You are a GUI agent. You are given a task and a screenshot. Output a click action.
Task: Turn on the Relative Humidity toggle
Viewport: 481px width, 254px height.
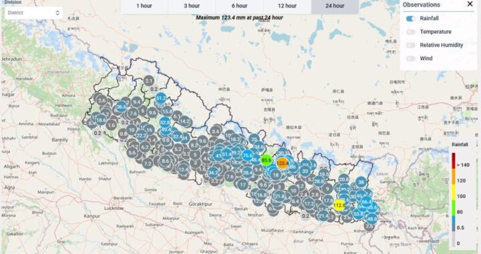[410, 45]
